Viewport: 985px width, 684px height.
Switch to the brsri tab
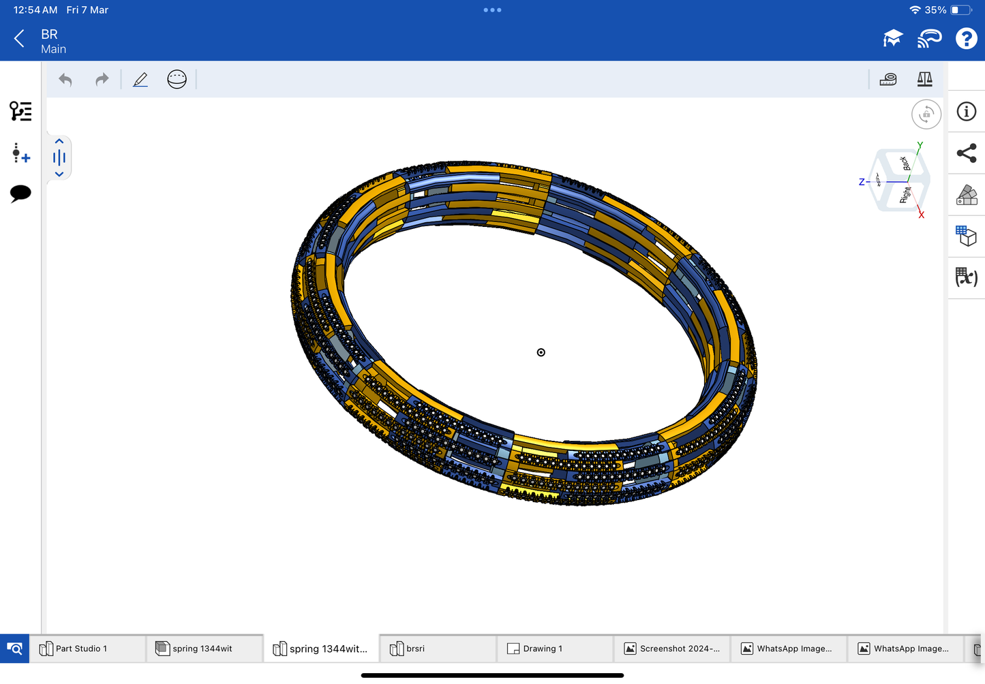(x=437, y=649)
